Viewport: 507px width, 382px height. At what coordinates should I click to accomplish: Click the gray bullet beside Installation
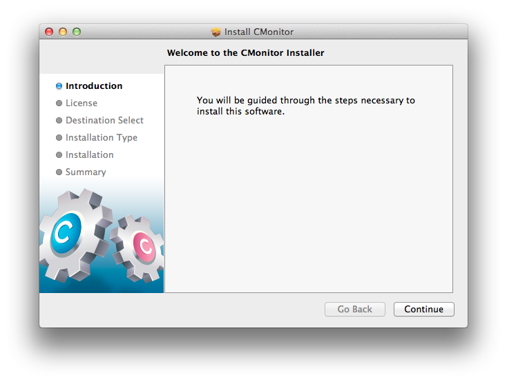click(x=59, y=154)
